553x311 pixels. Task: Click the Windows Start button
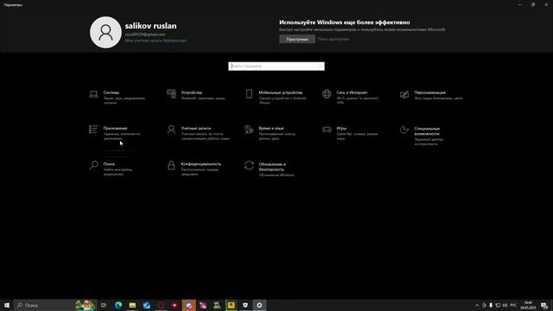point(7,305)
